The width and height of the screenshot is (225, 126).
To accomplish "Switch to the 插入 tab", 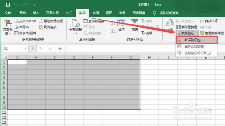I will 36,13.
